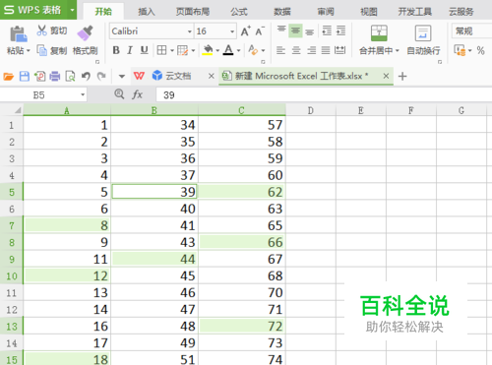Click the Paste clipboard icon
The height and width of the screenshot is (365, 492).
18,34
